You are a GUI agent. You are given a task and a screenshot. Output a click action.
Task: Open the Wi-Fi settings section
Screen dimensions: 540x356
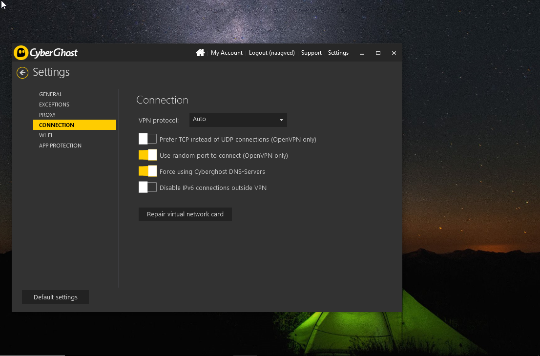[x=45, y=135]
